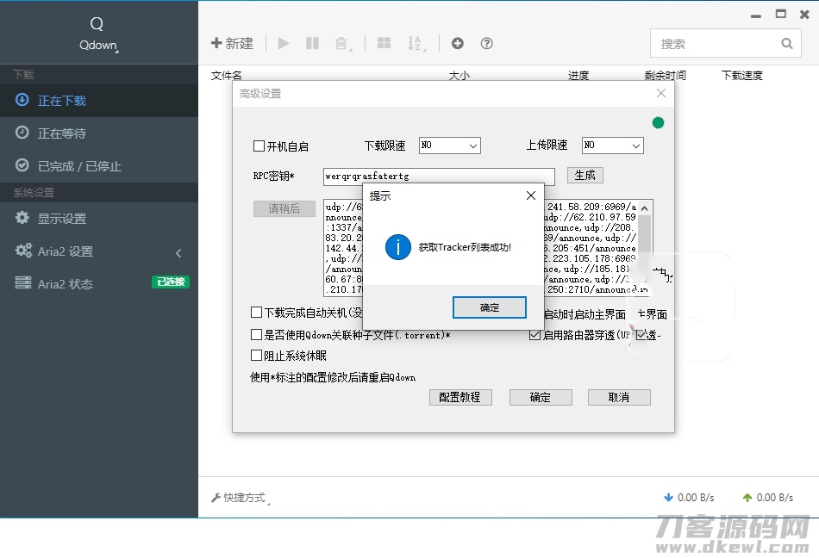Click the 生成 generate button
Image resolution: width=819 pixels, height=558 pixels.
585,175
